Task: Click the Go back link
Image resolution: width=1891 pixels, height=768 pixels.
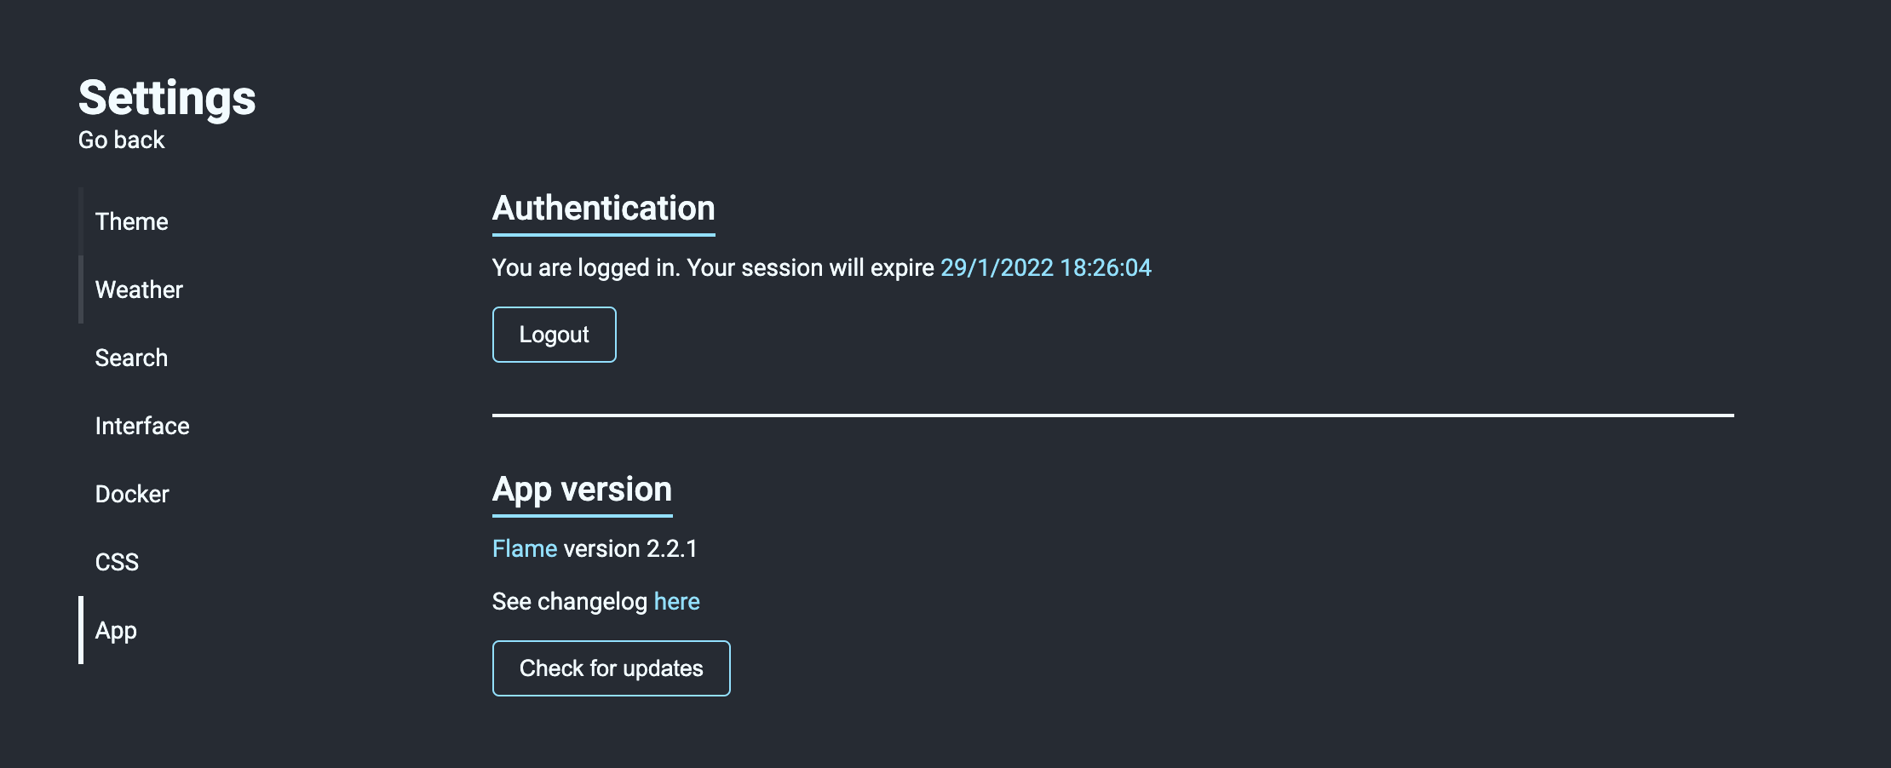Action: tap(121, 140)
